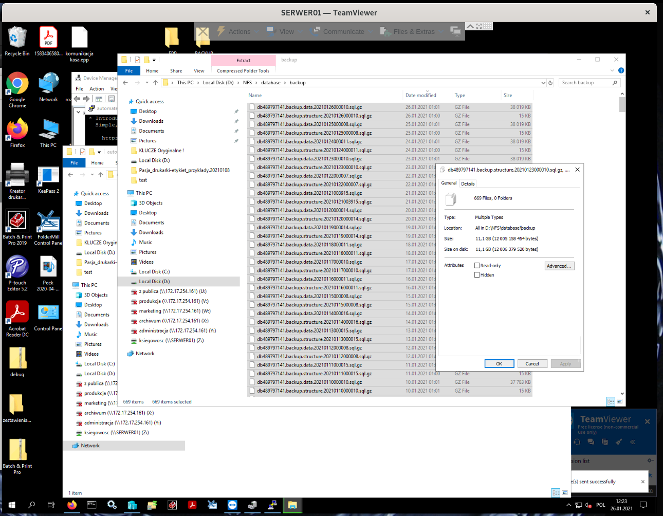Open the Action menu in Device Manager

[97, 89]
